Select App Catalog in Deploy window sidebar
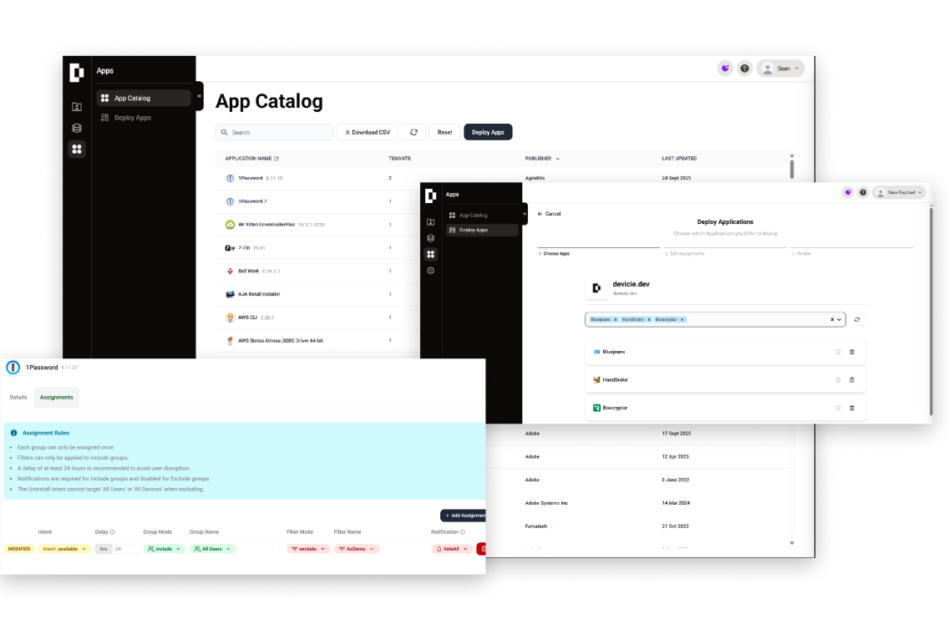This screenshot has height=630, width=949. pyautogui.click(x=482, y=215)
